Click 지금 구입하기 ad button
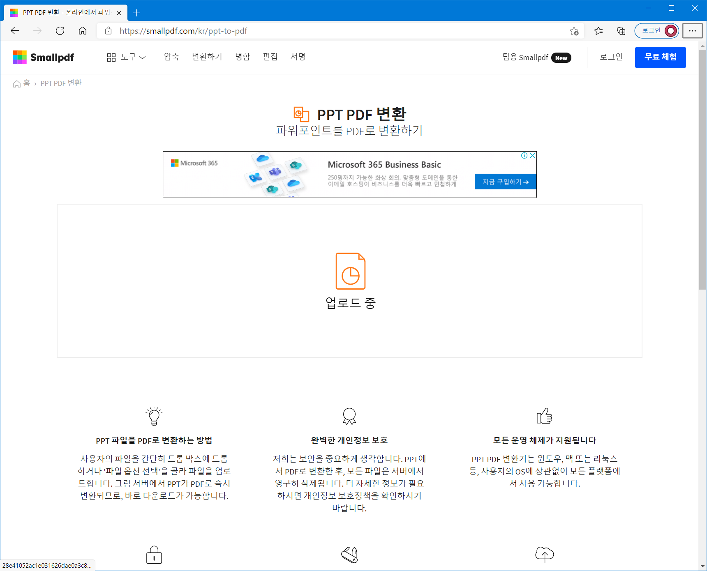This screenshot has height=571, width=707. pyautogui.click(x=506, y=182)
